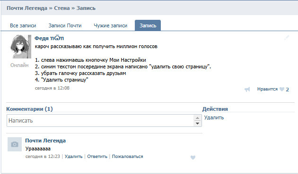Open the Записи Почти tab

65,25
